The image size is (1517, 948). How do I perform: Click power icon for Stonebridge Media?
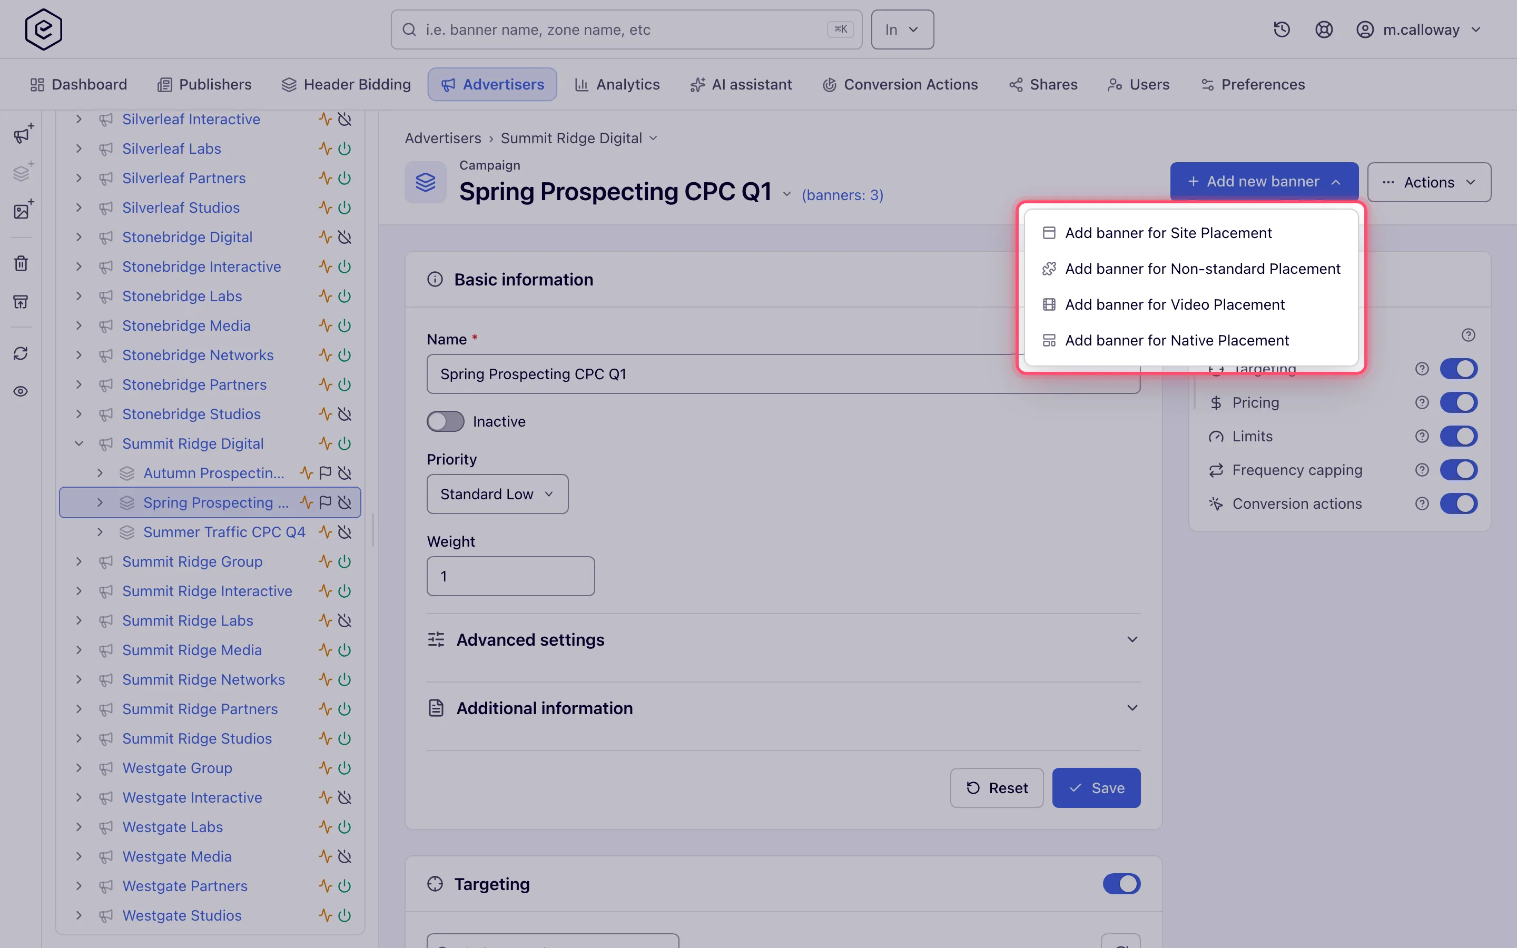[x=344, y=325]
